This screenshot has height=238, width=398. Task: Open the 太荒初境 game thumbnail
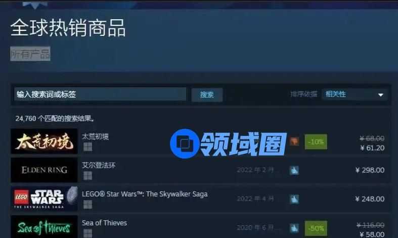[x=44, y=141]
